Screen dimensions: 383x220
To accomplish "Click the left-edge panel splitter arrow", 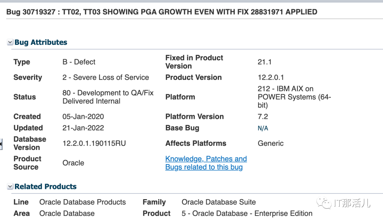I will [x=1, y=144].
